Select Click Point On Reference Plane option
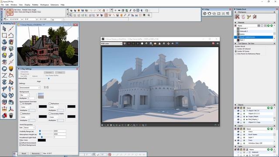This screenshot has height=157, width=279. [236, 54]
